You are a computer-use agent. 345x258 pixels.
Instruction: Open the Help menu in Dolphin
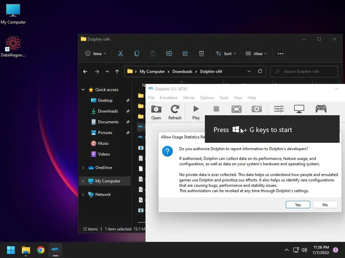pyautogui.click(x=252, y=98)
